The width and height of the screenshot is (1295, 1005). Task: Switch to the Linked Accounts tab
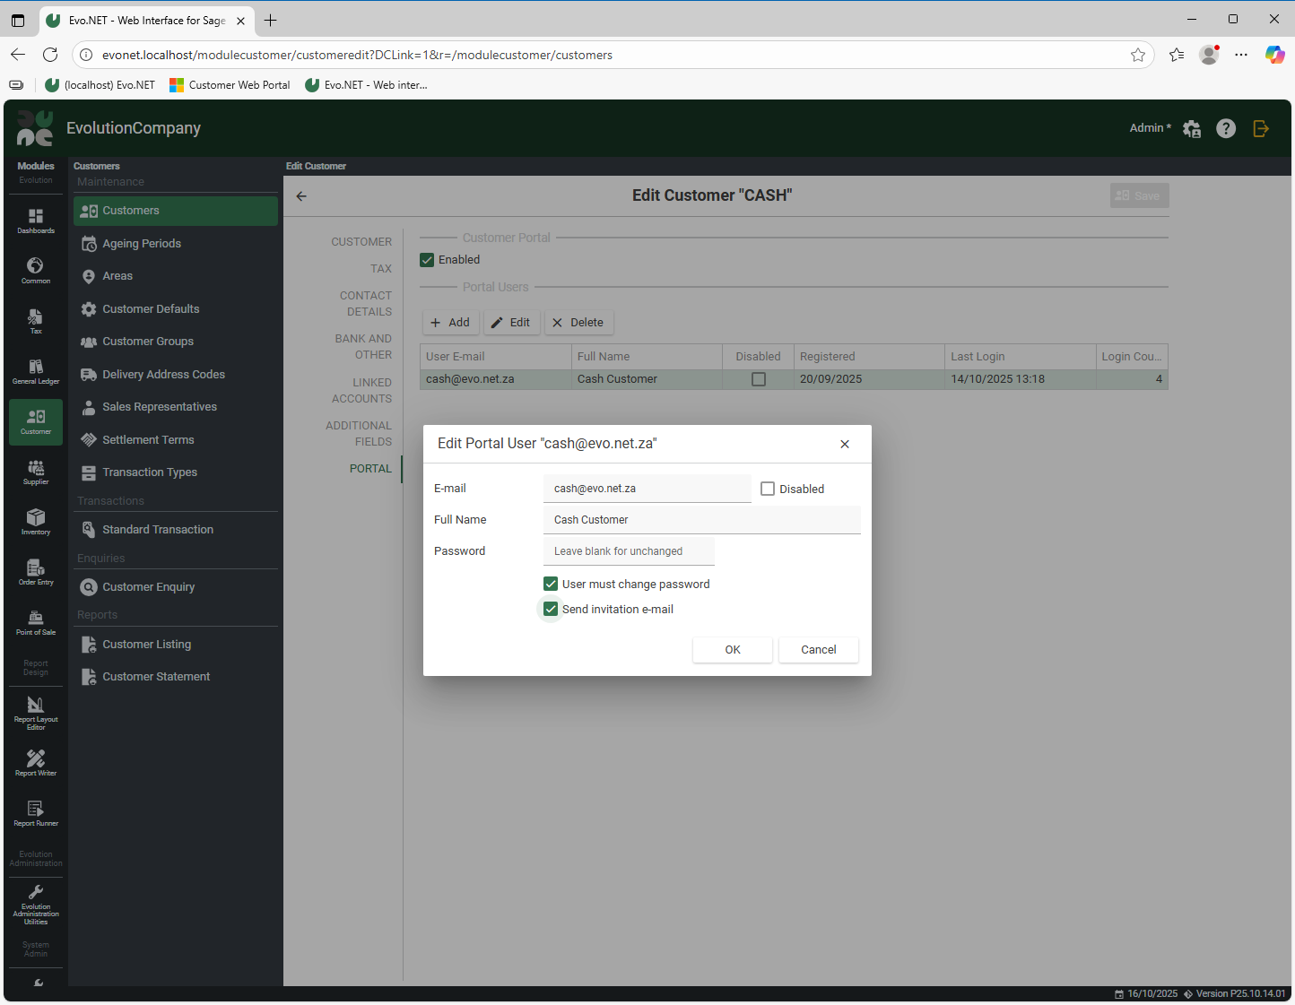click(x=361, y=390)
